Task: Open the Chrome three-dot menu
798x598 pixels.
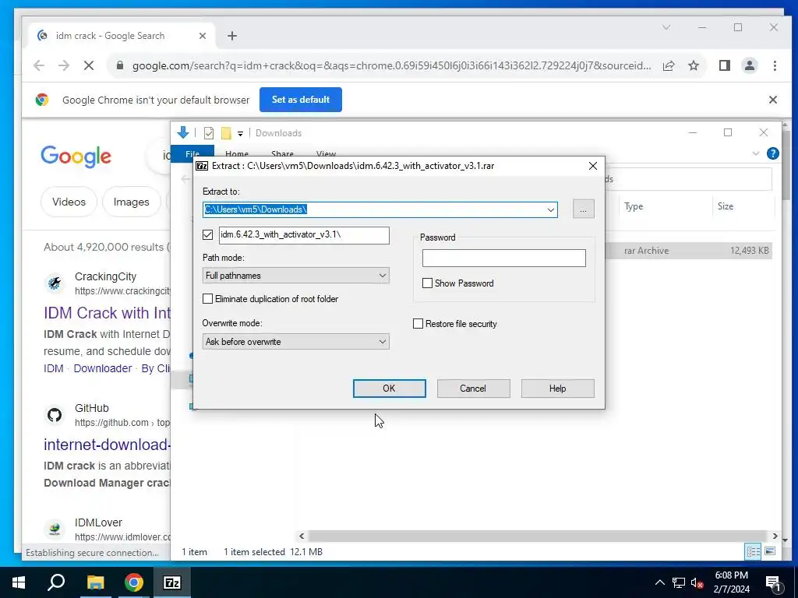Action: tap(775, 65)
